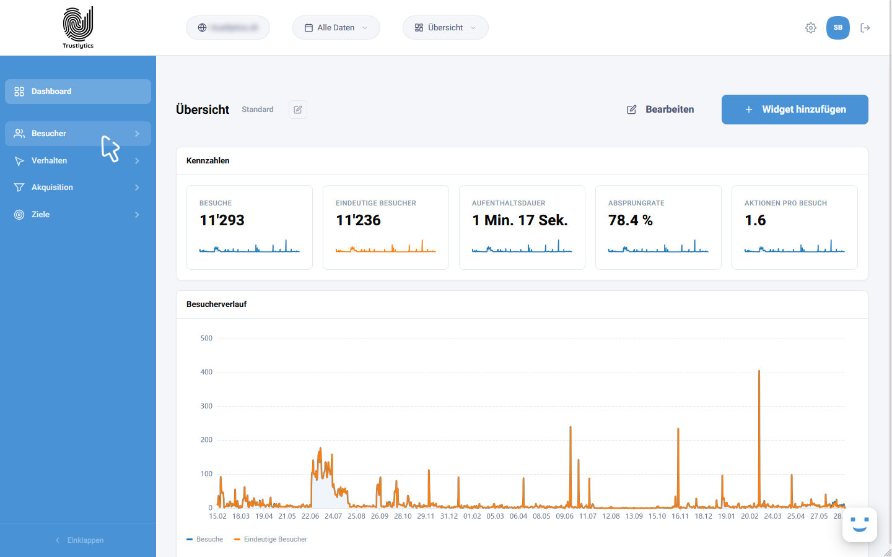
Task: Click the Widget hinzufügen button
Action: tap(795, 110)
